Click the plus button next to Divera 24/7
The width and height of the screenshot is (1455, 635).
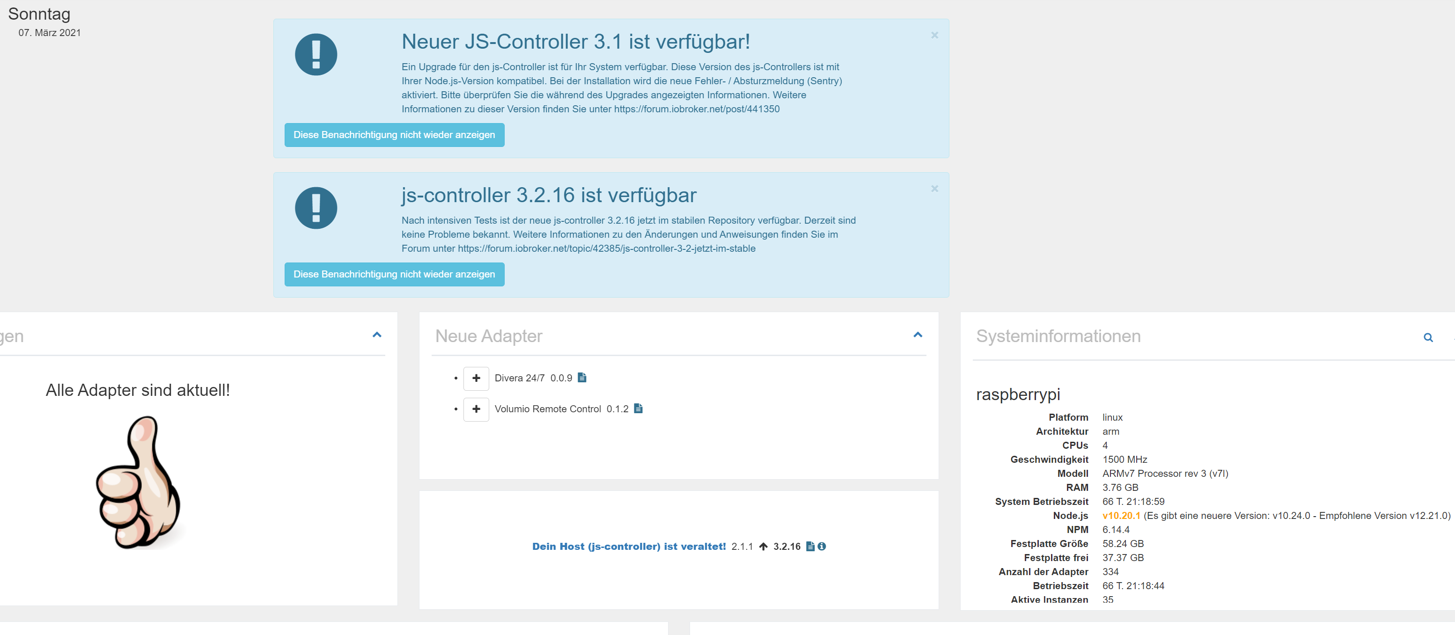coord(476,378)
